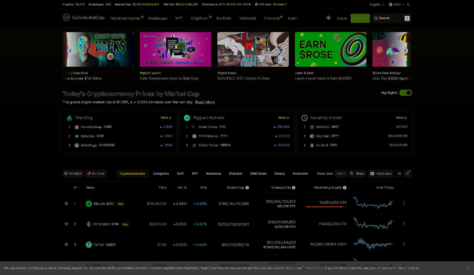Show Circulating Supply info tooltip icon
The image size is (474, 275).
tap(345, 188)
